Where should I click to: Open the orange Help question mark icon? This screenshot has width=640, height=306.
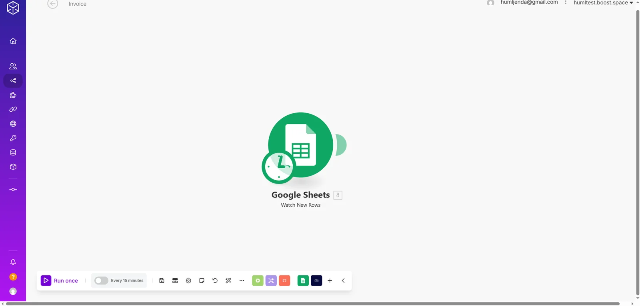(x=13, y=277)
